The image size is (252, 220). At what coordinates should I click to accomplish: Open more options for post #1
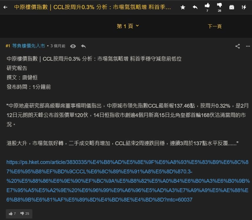pyautogui.click(x=248, y=46)
